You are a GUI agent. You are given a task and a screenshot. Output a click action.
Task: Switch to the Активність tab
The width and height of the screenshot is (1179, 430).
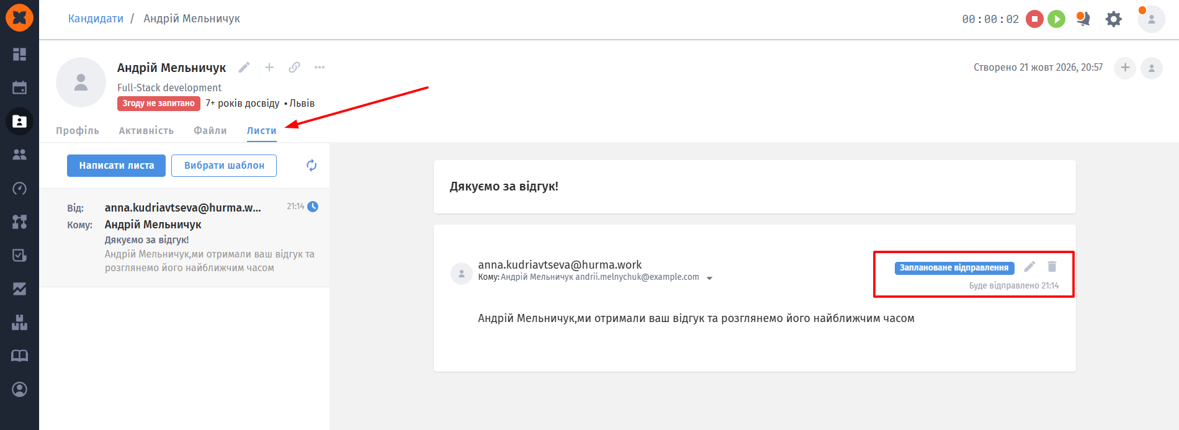pyautogui.click(x=146, y=131)
